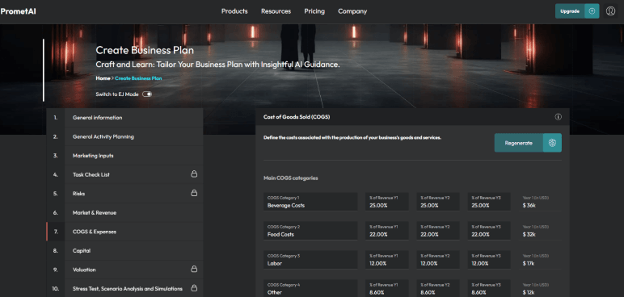Click the Create Business Plan breadcrumb

[138, 78]
